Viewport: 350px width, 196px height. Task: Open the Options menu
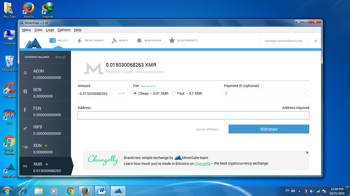click(64, 30)
